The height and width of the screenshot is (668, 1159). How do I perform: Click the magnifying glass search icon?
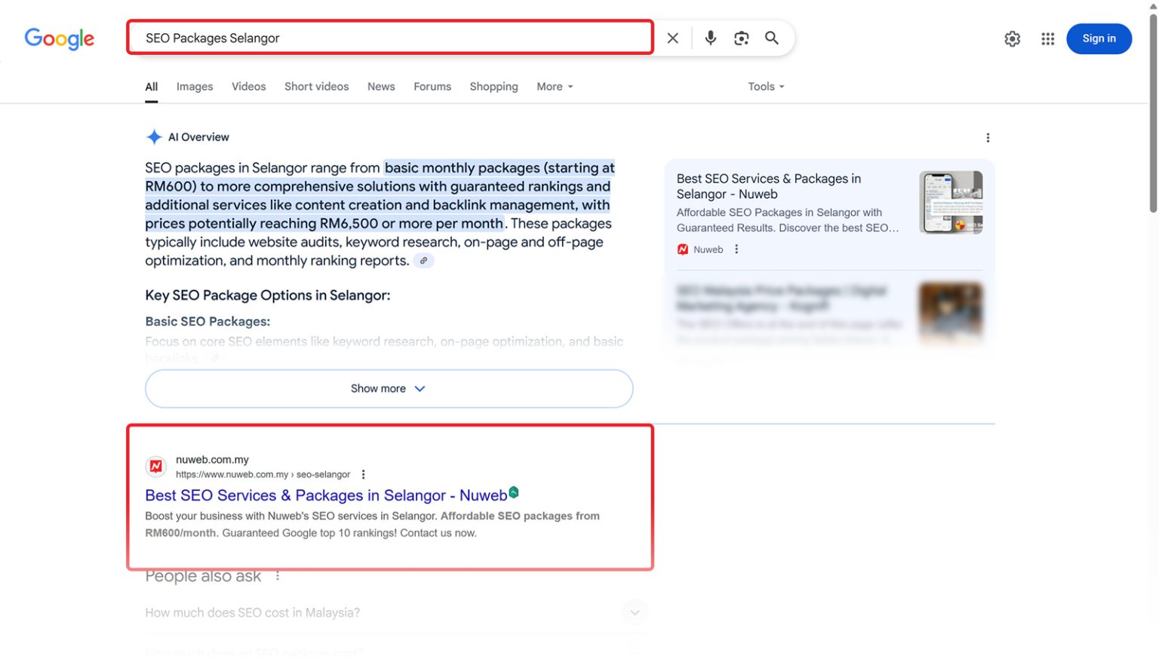pyautogui.click(x=771, y=38)
